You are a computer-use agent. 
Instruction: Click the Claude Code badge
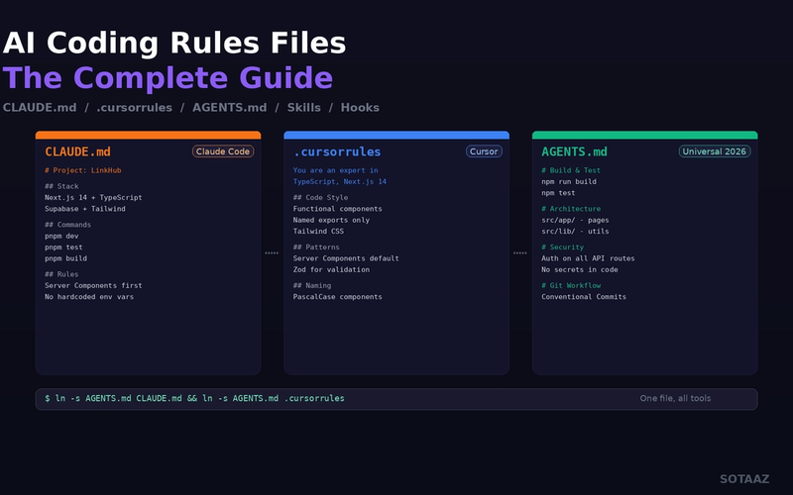coord(223,151)
